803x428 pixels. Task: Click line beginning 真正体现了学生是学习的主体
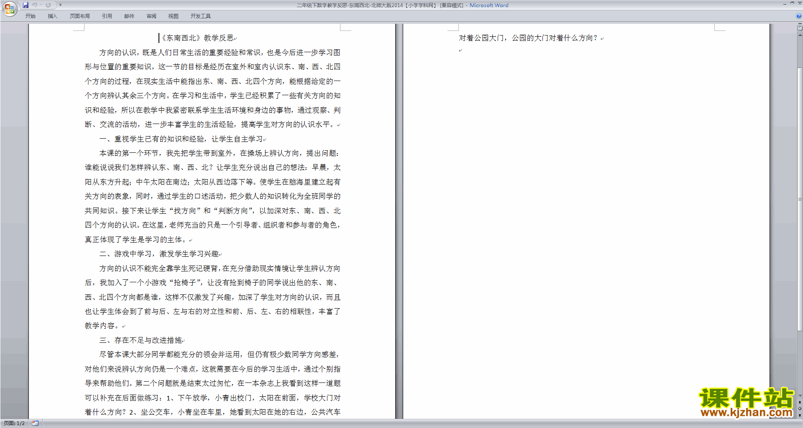[136, 240]
